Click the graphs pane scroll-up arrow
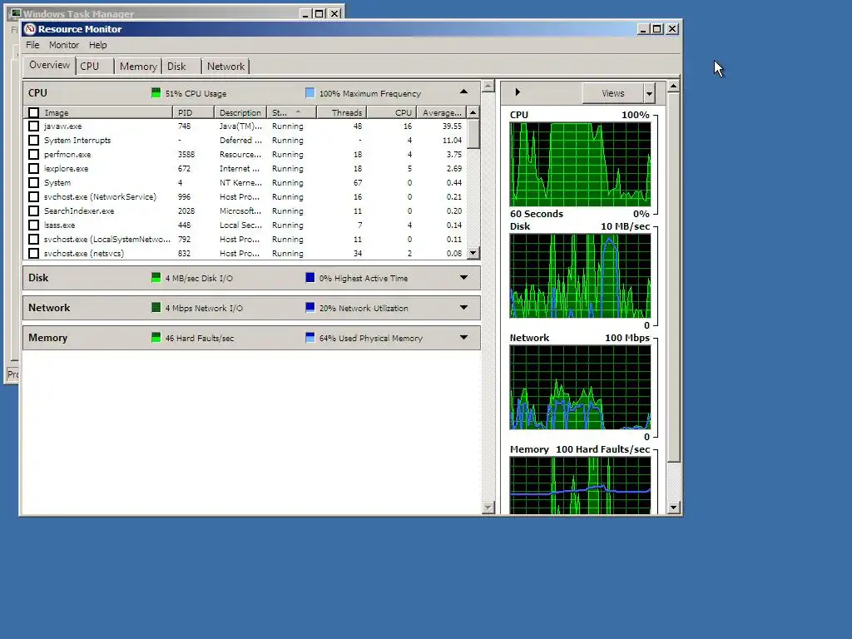 (673, 87)
